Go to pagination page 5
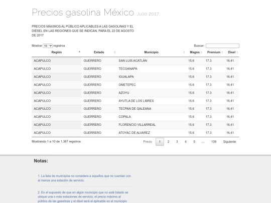271x203 pixels. point(194,142)
